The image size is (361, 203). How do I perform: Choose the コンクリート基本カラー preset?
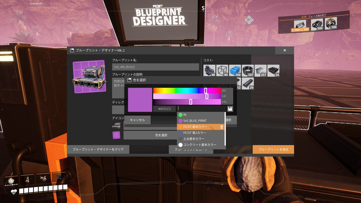[x=200, y=145]
